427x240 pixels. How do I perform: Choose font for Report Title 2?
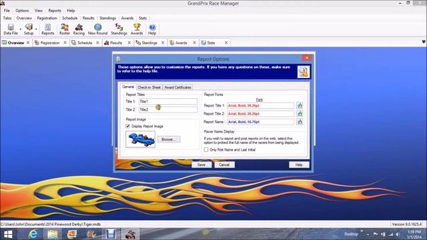[x=300, y=113]
